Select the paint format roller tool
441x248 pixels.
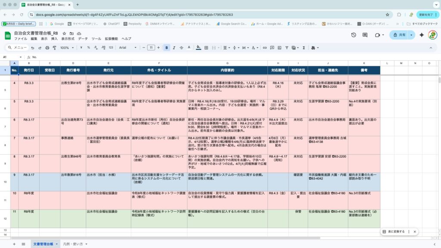(53, 48)
